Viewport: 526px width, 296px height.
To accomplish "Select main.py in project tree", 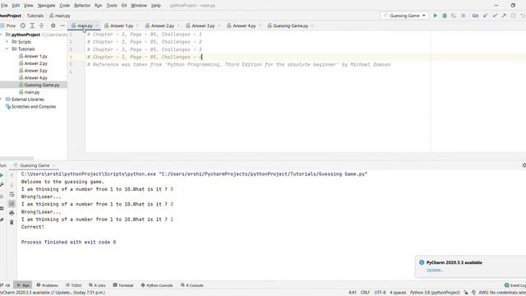I will (x=32, y=92).
